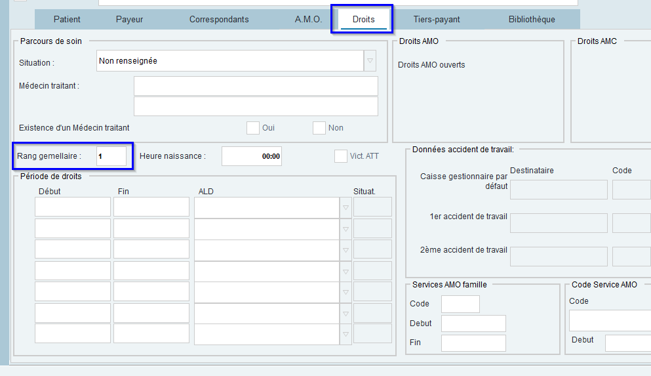Image resolution: width=651 pixels, height=376 pixels.
Task: Click the Caisse gestionnaire Code field
Action: 631,190
